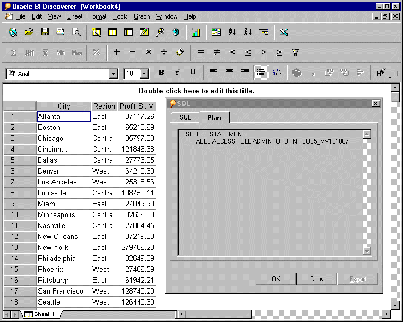This screenshot has height=322, width=403.
Task: Open the Tools menu
Action: pyautogui.click(x=120, y=16)
